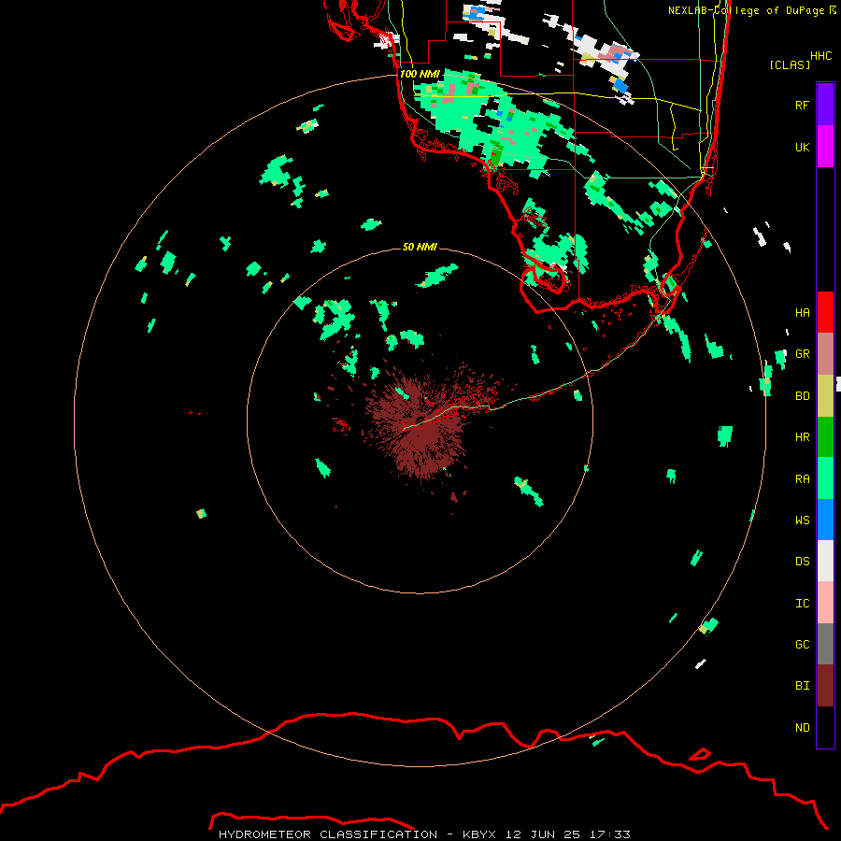Click the '100 NMI' range ring label

pyautogui.click(x=420, y=74)
